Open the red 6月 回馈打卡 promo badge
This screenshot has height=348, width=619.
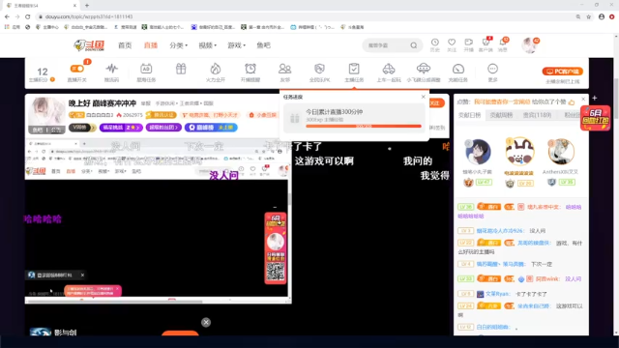click(596, 118)
